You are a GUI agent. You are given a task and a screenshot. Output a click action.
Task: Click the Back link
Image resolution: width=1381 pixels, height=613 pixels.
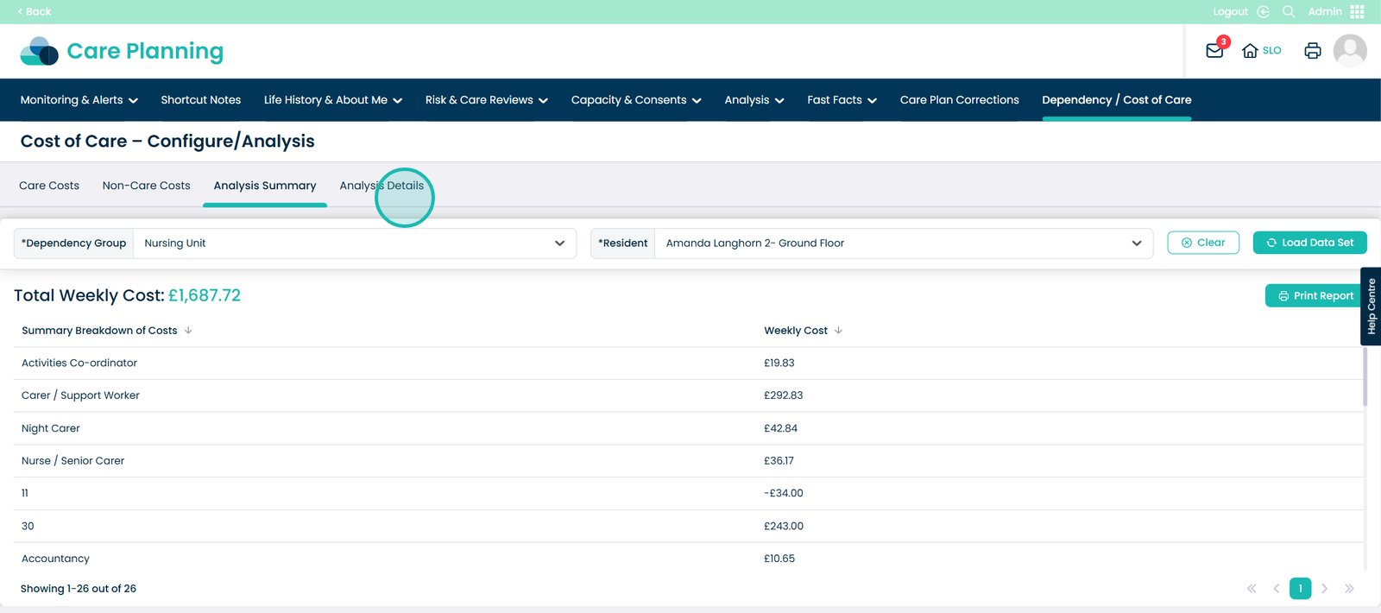coord(35,12)
